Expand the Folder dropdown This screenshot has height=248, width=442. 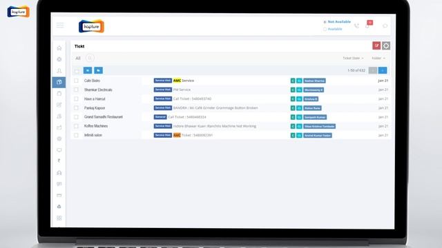click(x=378, y=58)
